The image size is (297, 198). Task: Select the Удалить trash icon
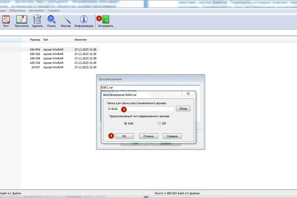[x=37, y=21]
